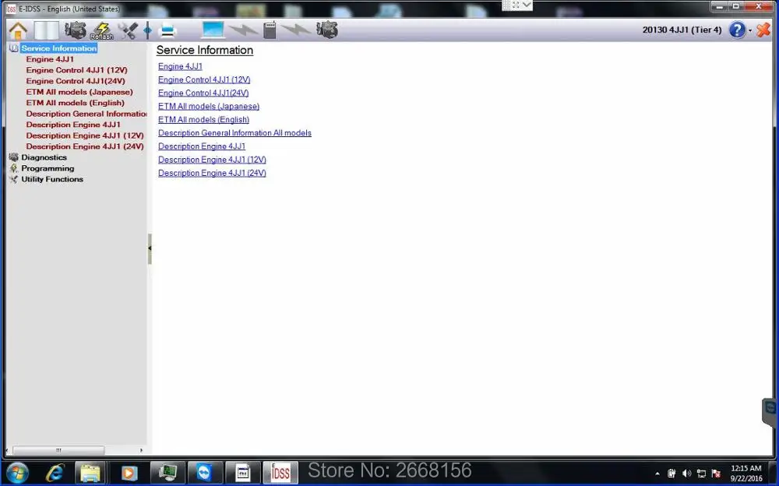Open the ETM All models (Japanese) link
779x486 pixels.
[x=209, y=107]
